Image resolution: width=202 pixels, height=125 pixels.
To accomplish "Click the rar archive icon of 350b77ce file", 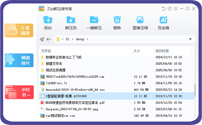I will [42, 77].
